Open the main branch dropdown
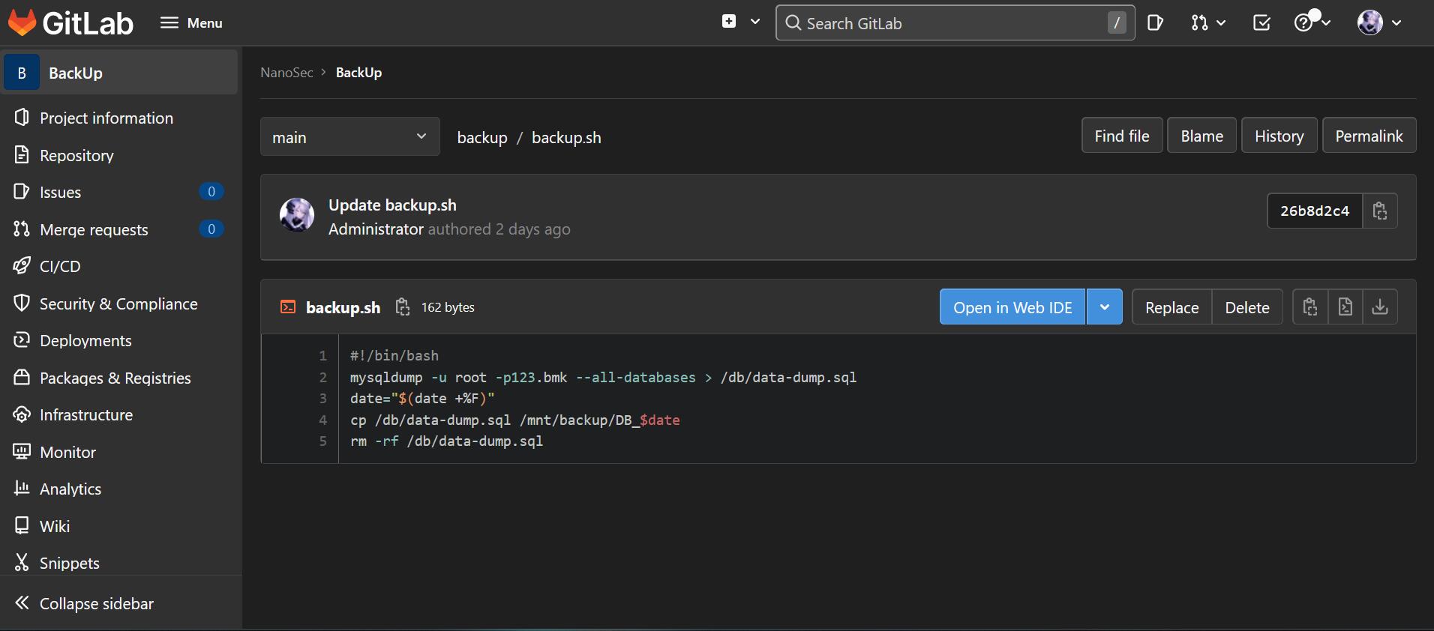 [350, 136]
